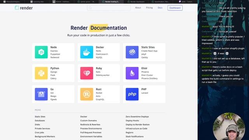The height and width of the screenshot is (140, 249).
Task: Open the Slack Notifications link
Action: [135, 136]
